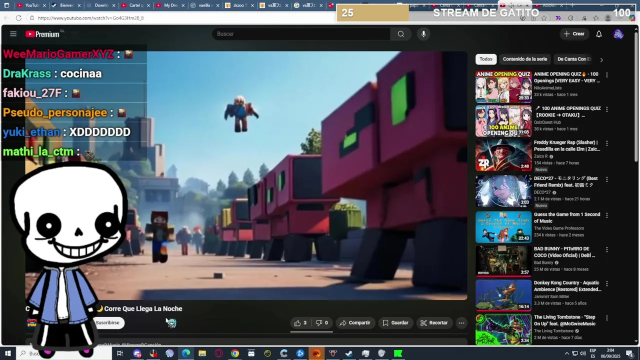The width and height of the screenshot is (640, 360).
Task: Open Windows notification center
Action: [629, 353]
